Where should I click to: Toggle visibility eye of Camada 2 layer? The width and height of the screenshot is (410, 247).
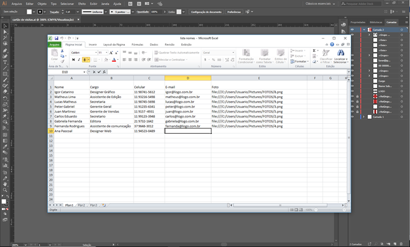pyautogui.click(x=352, y=29)
